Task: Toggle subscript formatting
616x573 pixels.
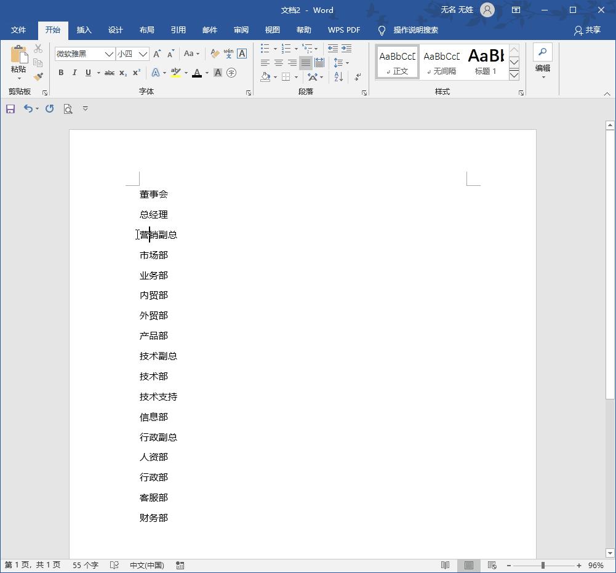Action: tap(122, 73)
